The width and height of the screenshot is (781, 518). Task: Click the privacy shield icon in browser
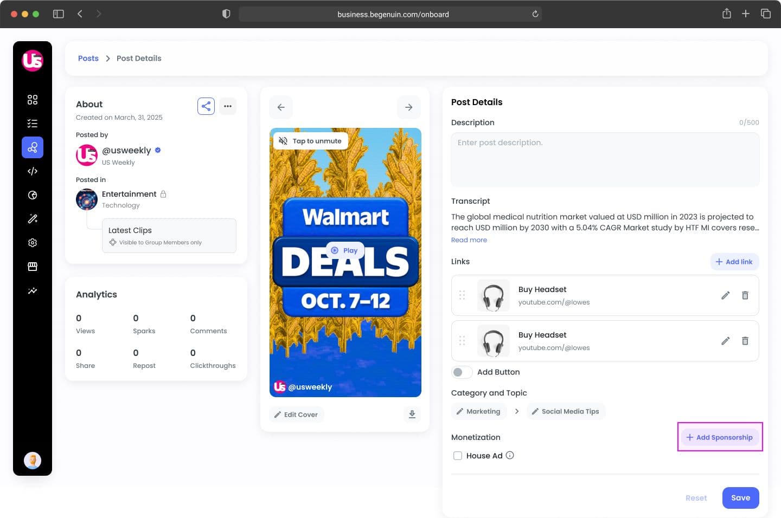227,14
